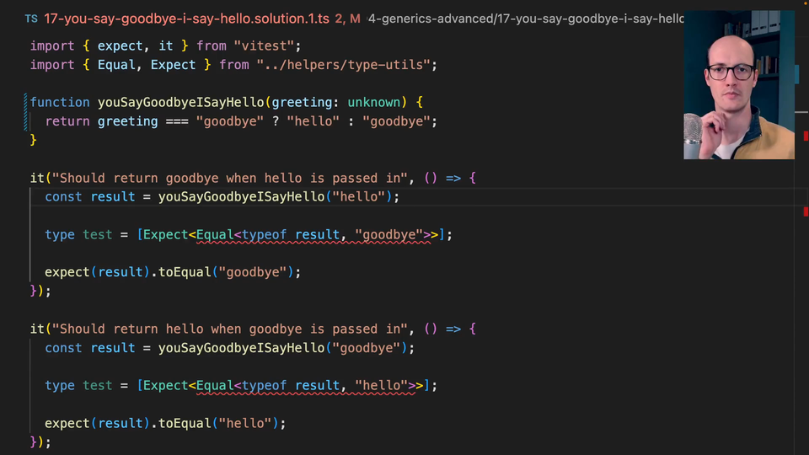Image resolution: width=809 pixels, height=455 pixels.
Task: Click the return keyword inside the function
Action: pyautogui.click(x=67, y=121)
